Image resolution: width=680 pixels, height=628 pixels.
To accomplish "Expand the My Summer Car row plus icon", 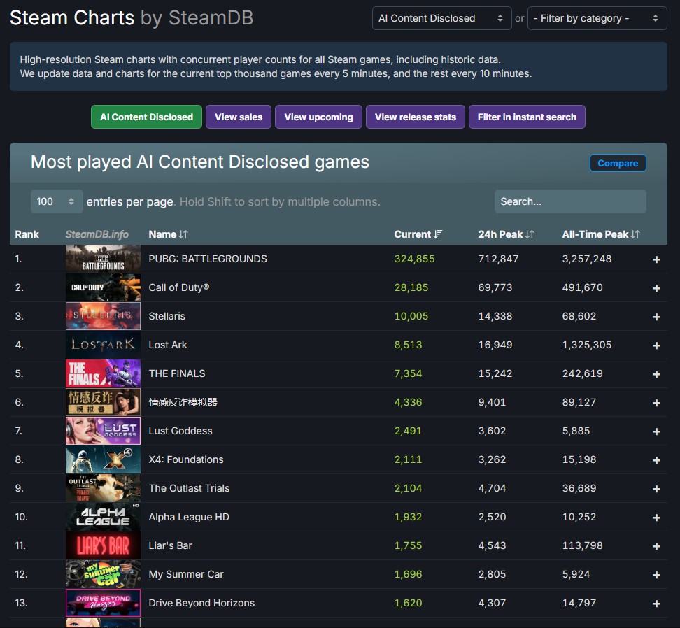I will point(656,575).
